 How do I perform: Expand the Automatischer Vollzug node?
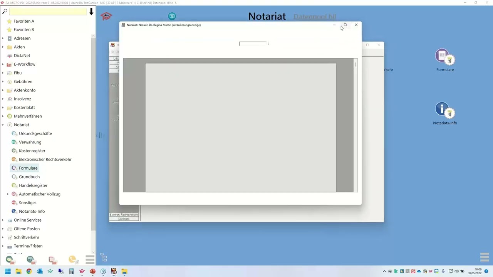click(8, 194)
